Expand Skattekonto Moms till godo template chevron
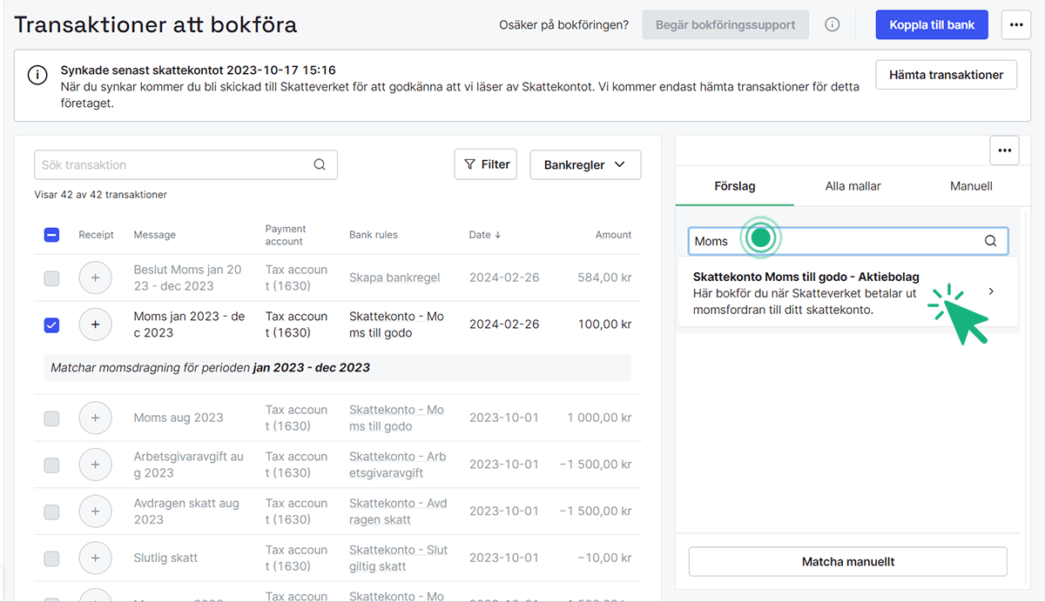Viewport: 1045px width, 602px height. pos(991,292)
